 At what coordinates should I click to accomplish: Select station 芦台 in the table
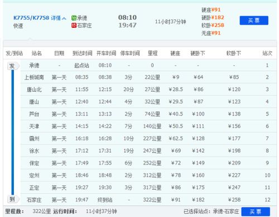34,114
